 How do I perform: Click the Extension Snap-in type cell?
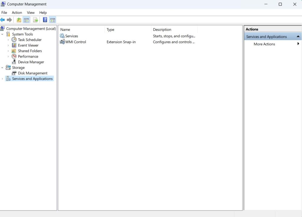121,42
